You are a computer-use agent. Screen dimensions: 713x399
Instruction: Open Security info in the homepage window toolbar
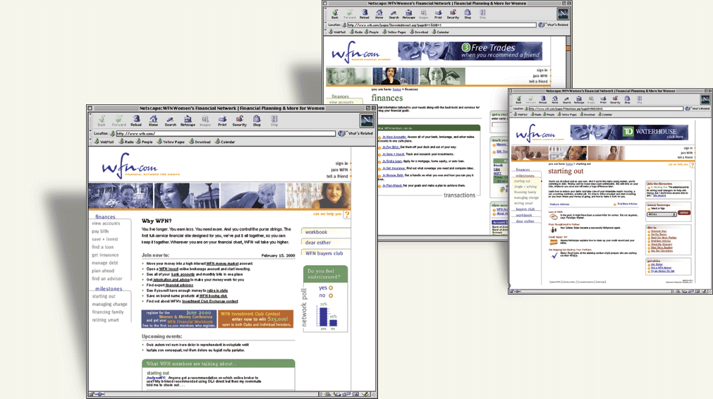240,121
